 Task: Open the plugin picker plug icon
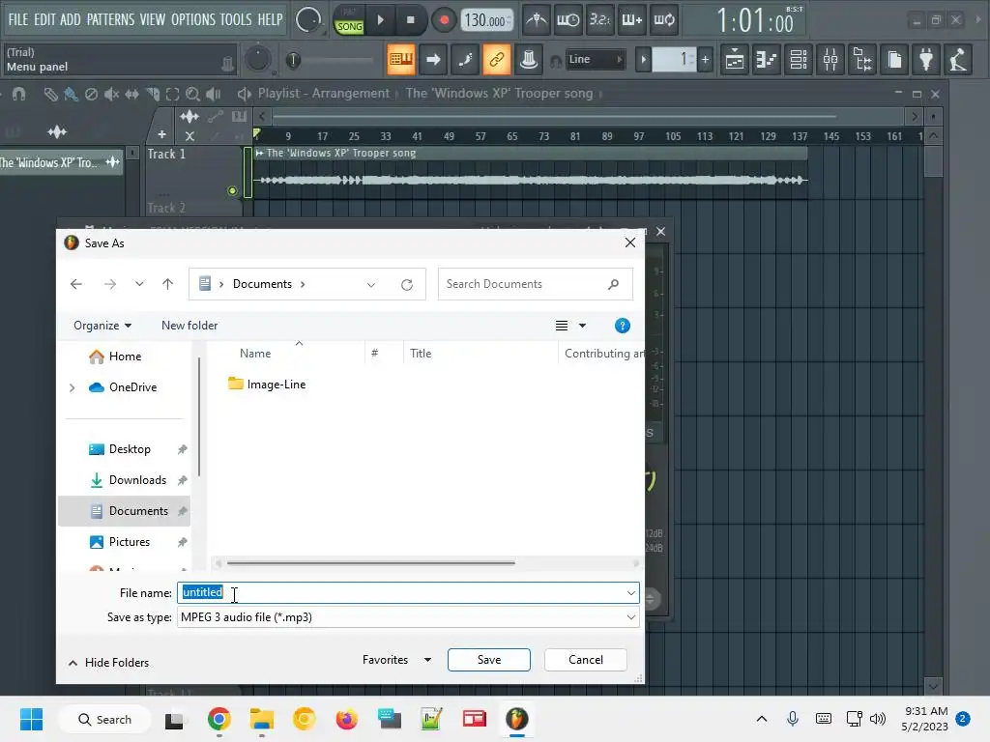pos(926,60)
